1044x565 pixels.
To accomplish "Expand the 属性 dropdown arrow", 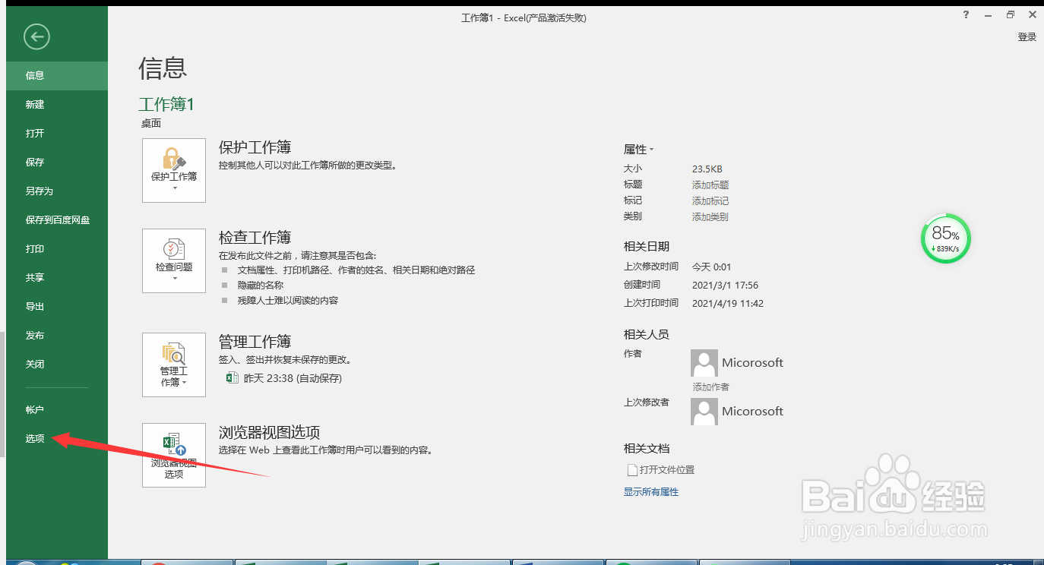I will coord(652,150).
